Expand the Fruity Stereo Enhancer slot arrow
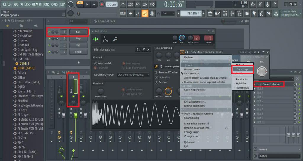 tap(255, 84)
